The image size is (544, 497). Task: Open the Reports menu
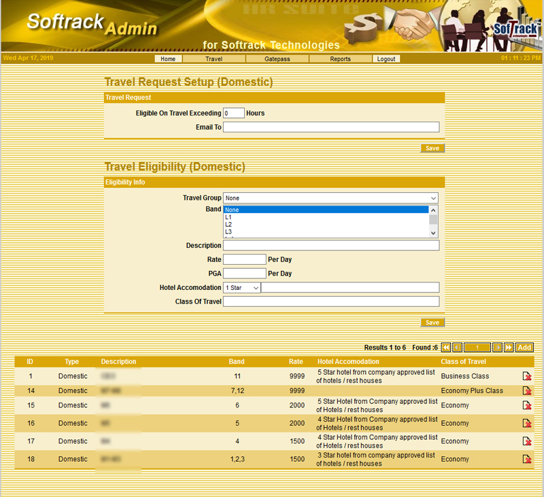[x=341, y=59]
